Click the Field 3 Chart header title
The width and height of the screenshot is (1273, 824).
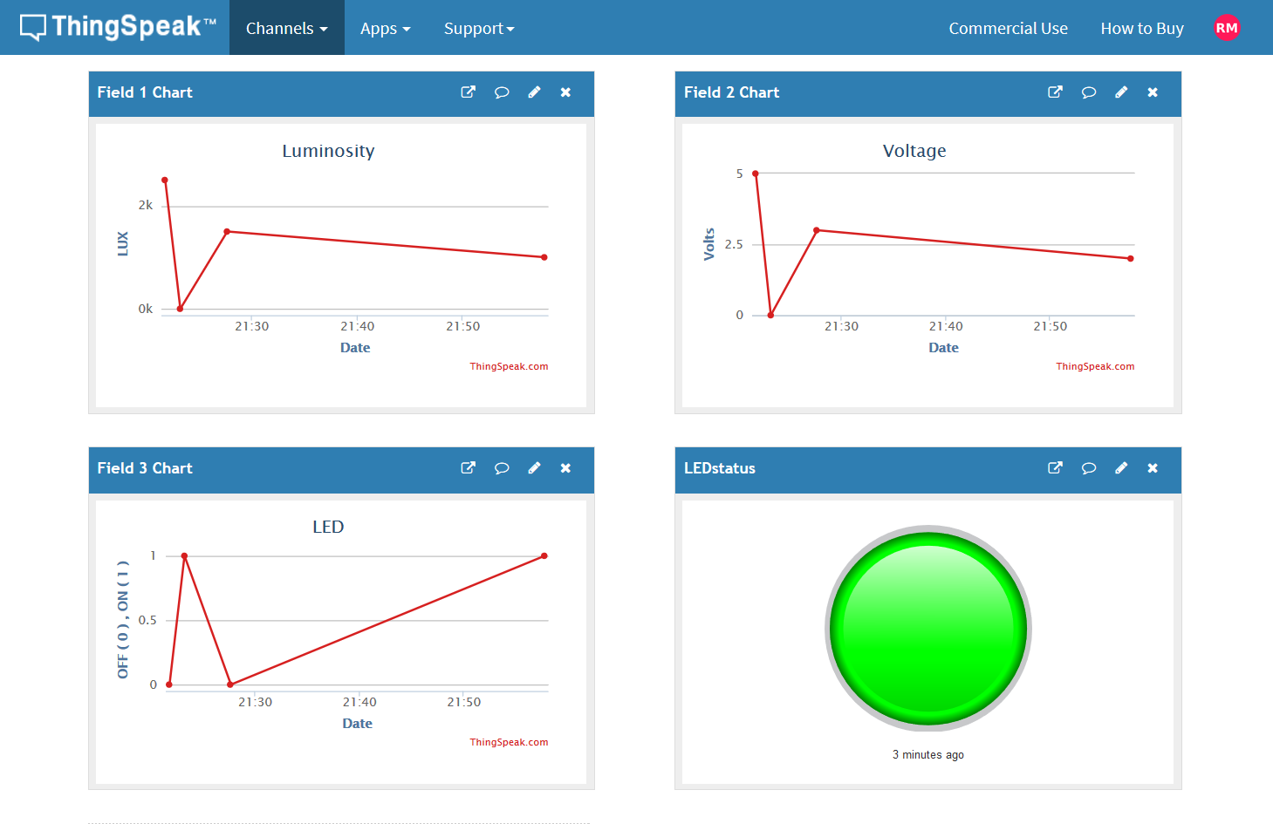(145, 468)
